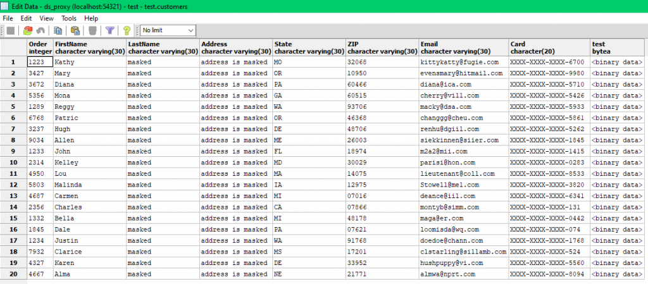
Task: Open the Tools menu
Action: tap(69, 18)
